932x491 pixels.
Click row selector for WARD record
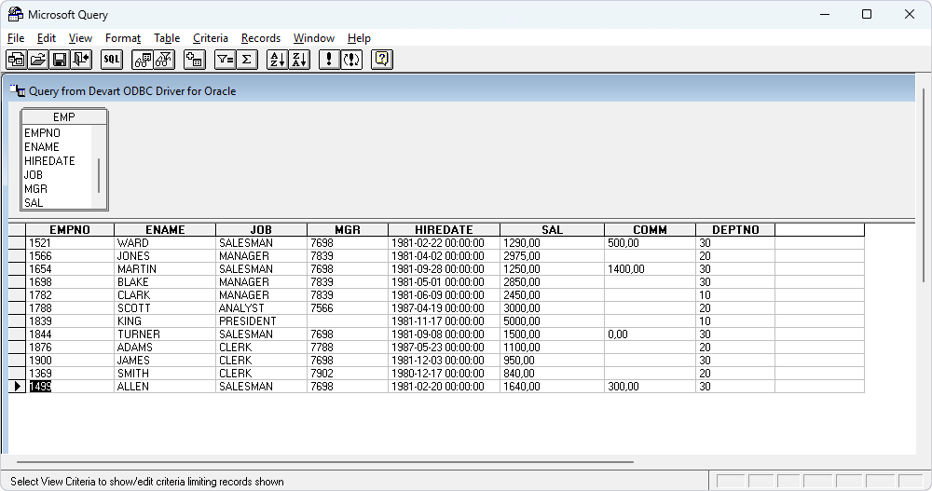pyautogui.click(x=17, y=243)
